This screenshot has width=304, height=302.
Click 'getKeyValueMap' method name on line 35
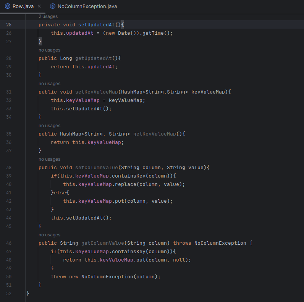(x=155, y=134)
